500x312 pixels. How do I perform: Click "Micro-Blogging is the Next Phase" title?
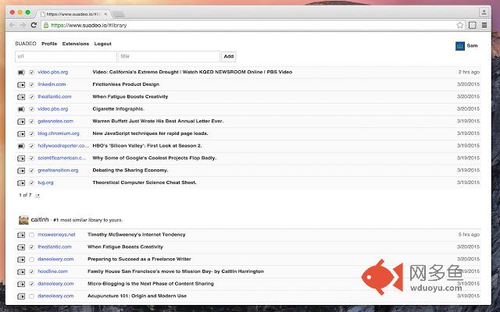coord(151,284)
